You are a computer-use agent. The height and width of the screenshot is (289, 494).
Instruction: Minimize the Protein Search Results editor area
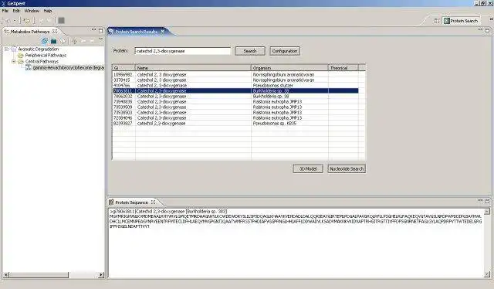[x=480, y=29]
